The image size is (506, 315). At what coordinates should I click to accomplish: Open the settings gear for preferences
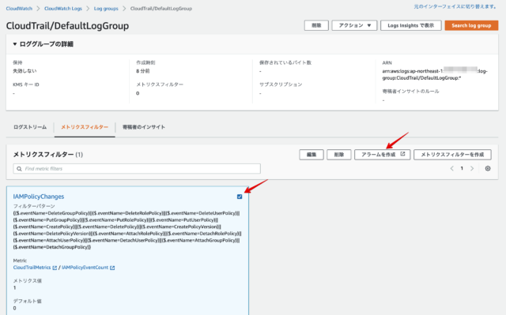(488, 168)
